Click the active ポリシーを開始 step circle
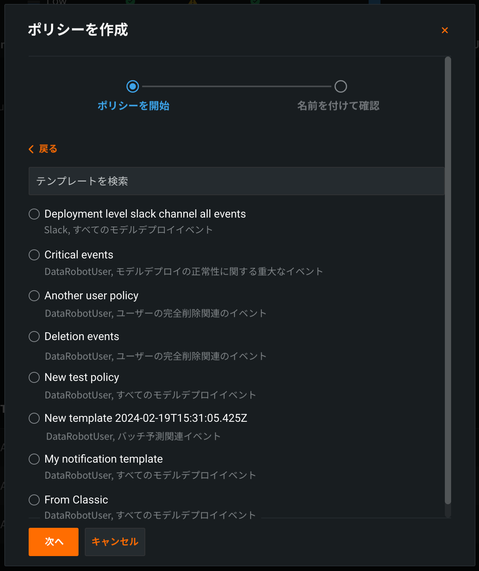479x571 pixels. 133,86
